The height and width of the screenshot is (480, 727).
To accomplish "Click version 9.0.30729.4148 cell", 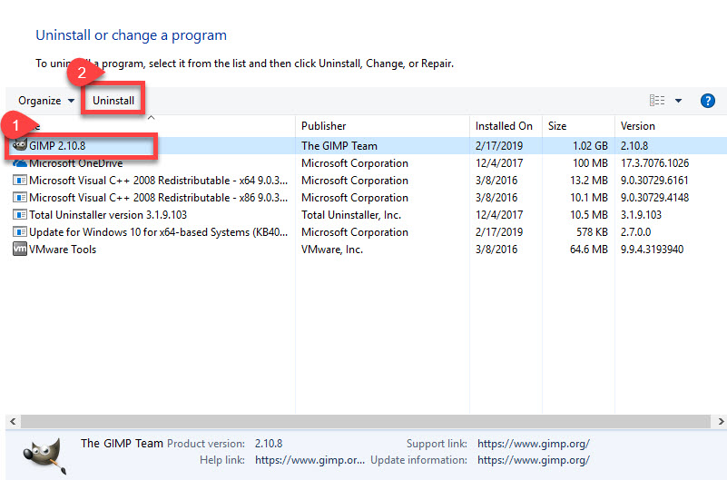I will (654, 198).
